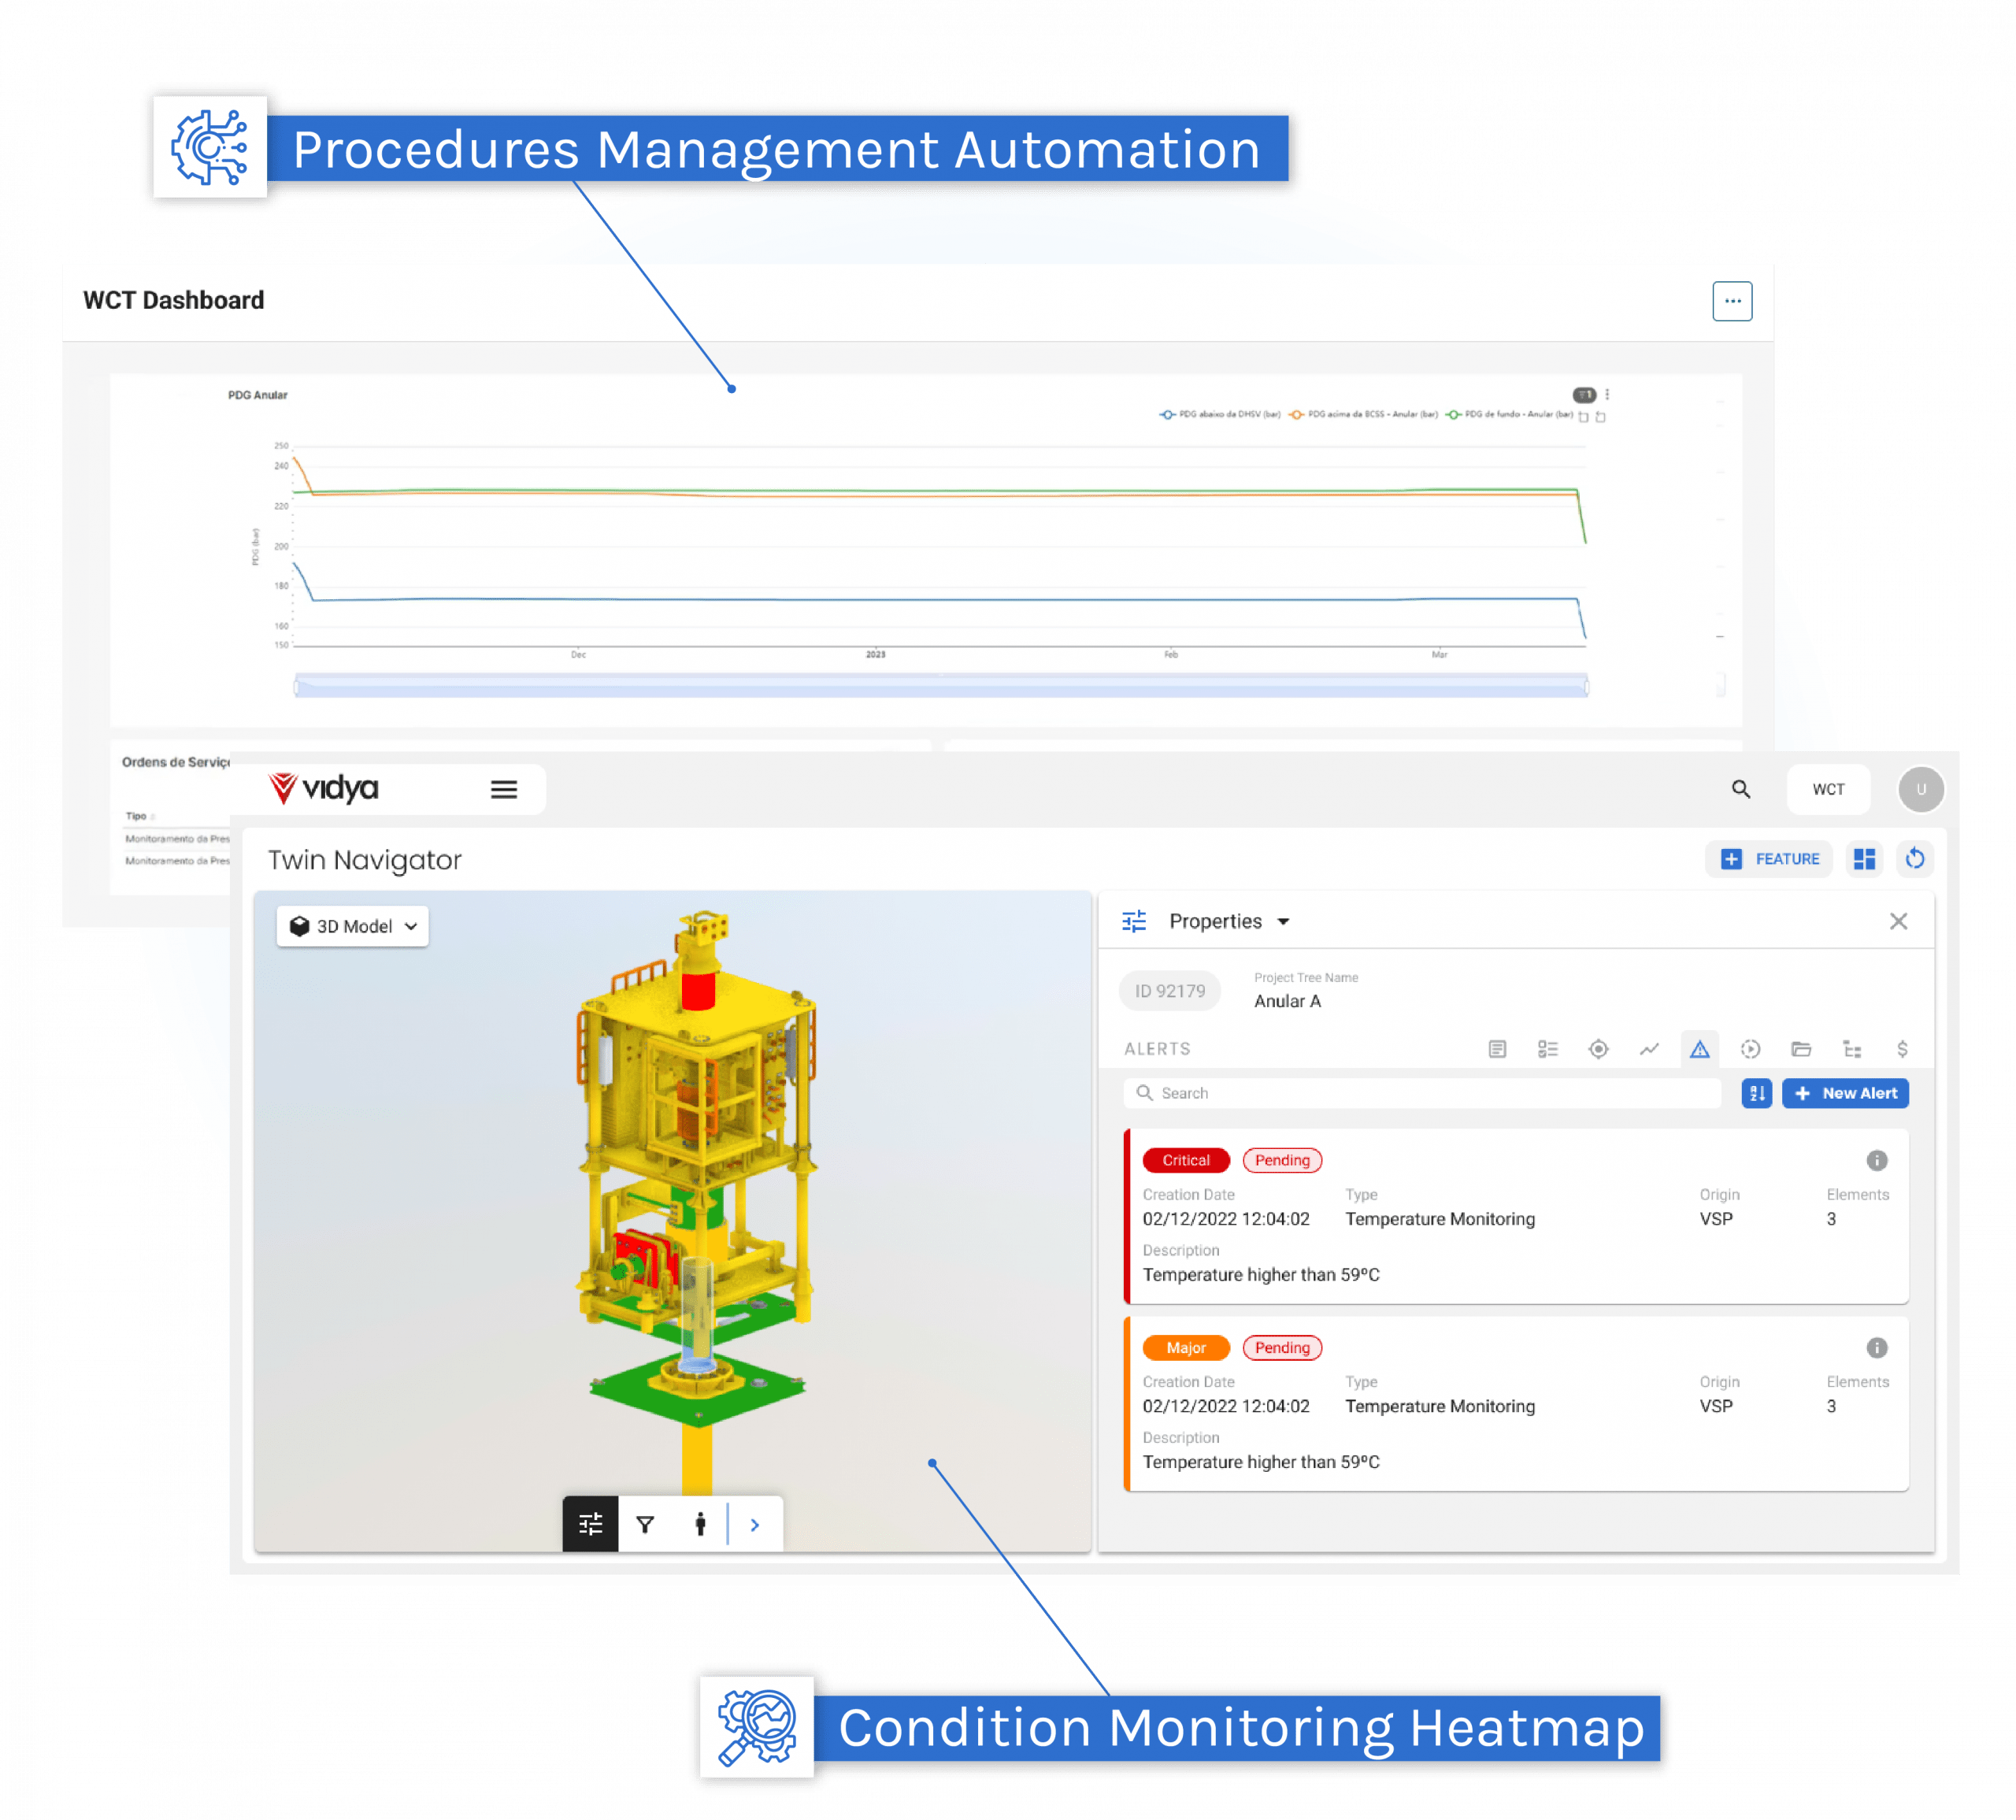
Task: Click the New Alert button
Action: [x=1845, y=1093]
